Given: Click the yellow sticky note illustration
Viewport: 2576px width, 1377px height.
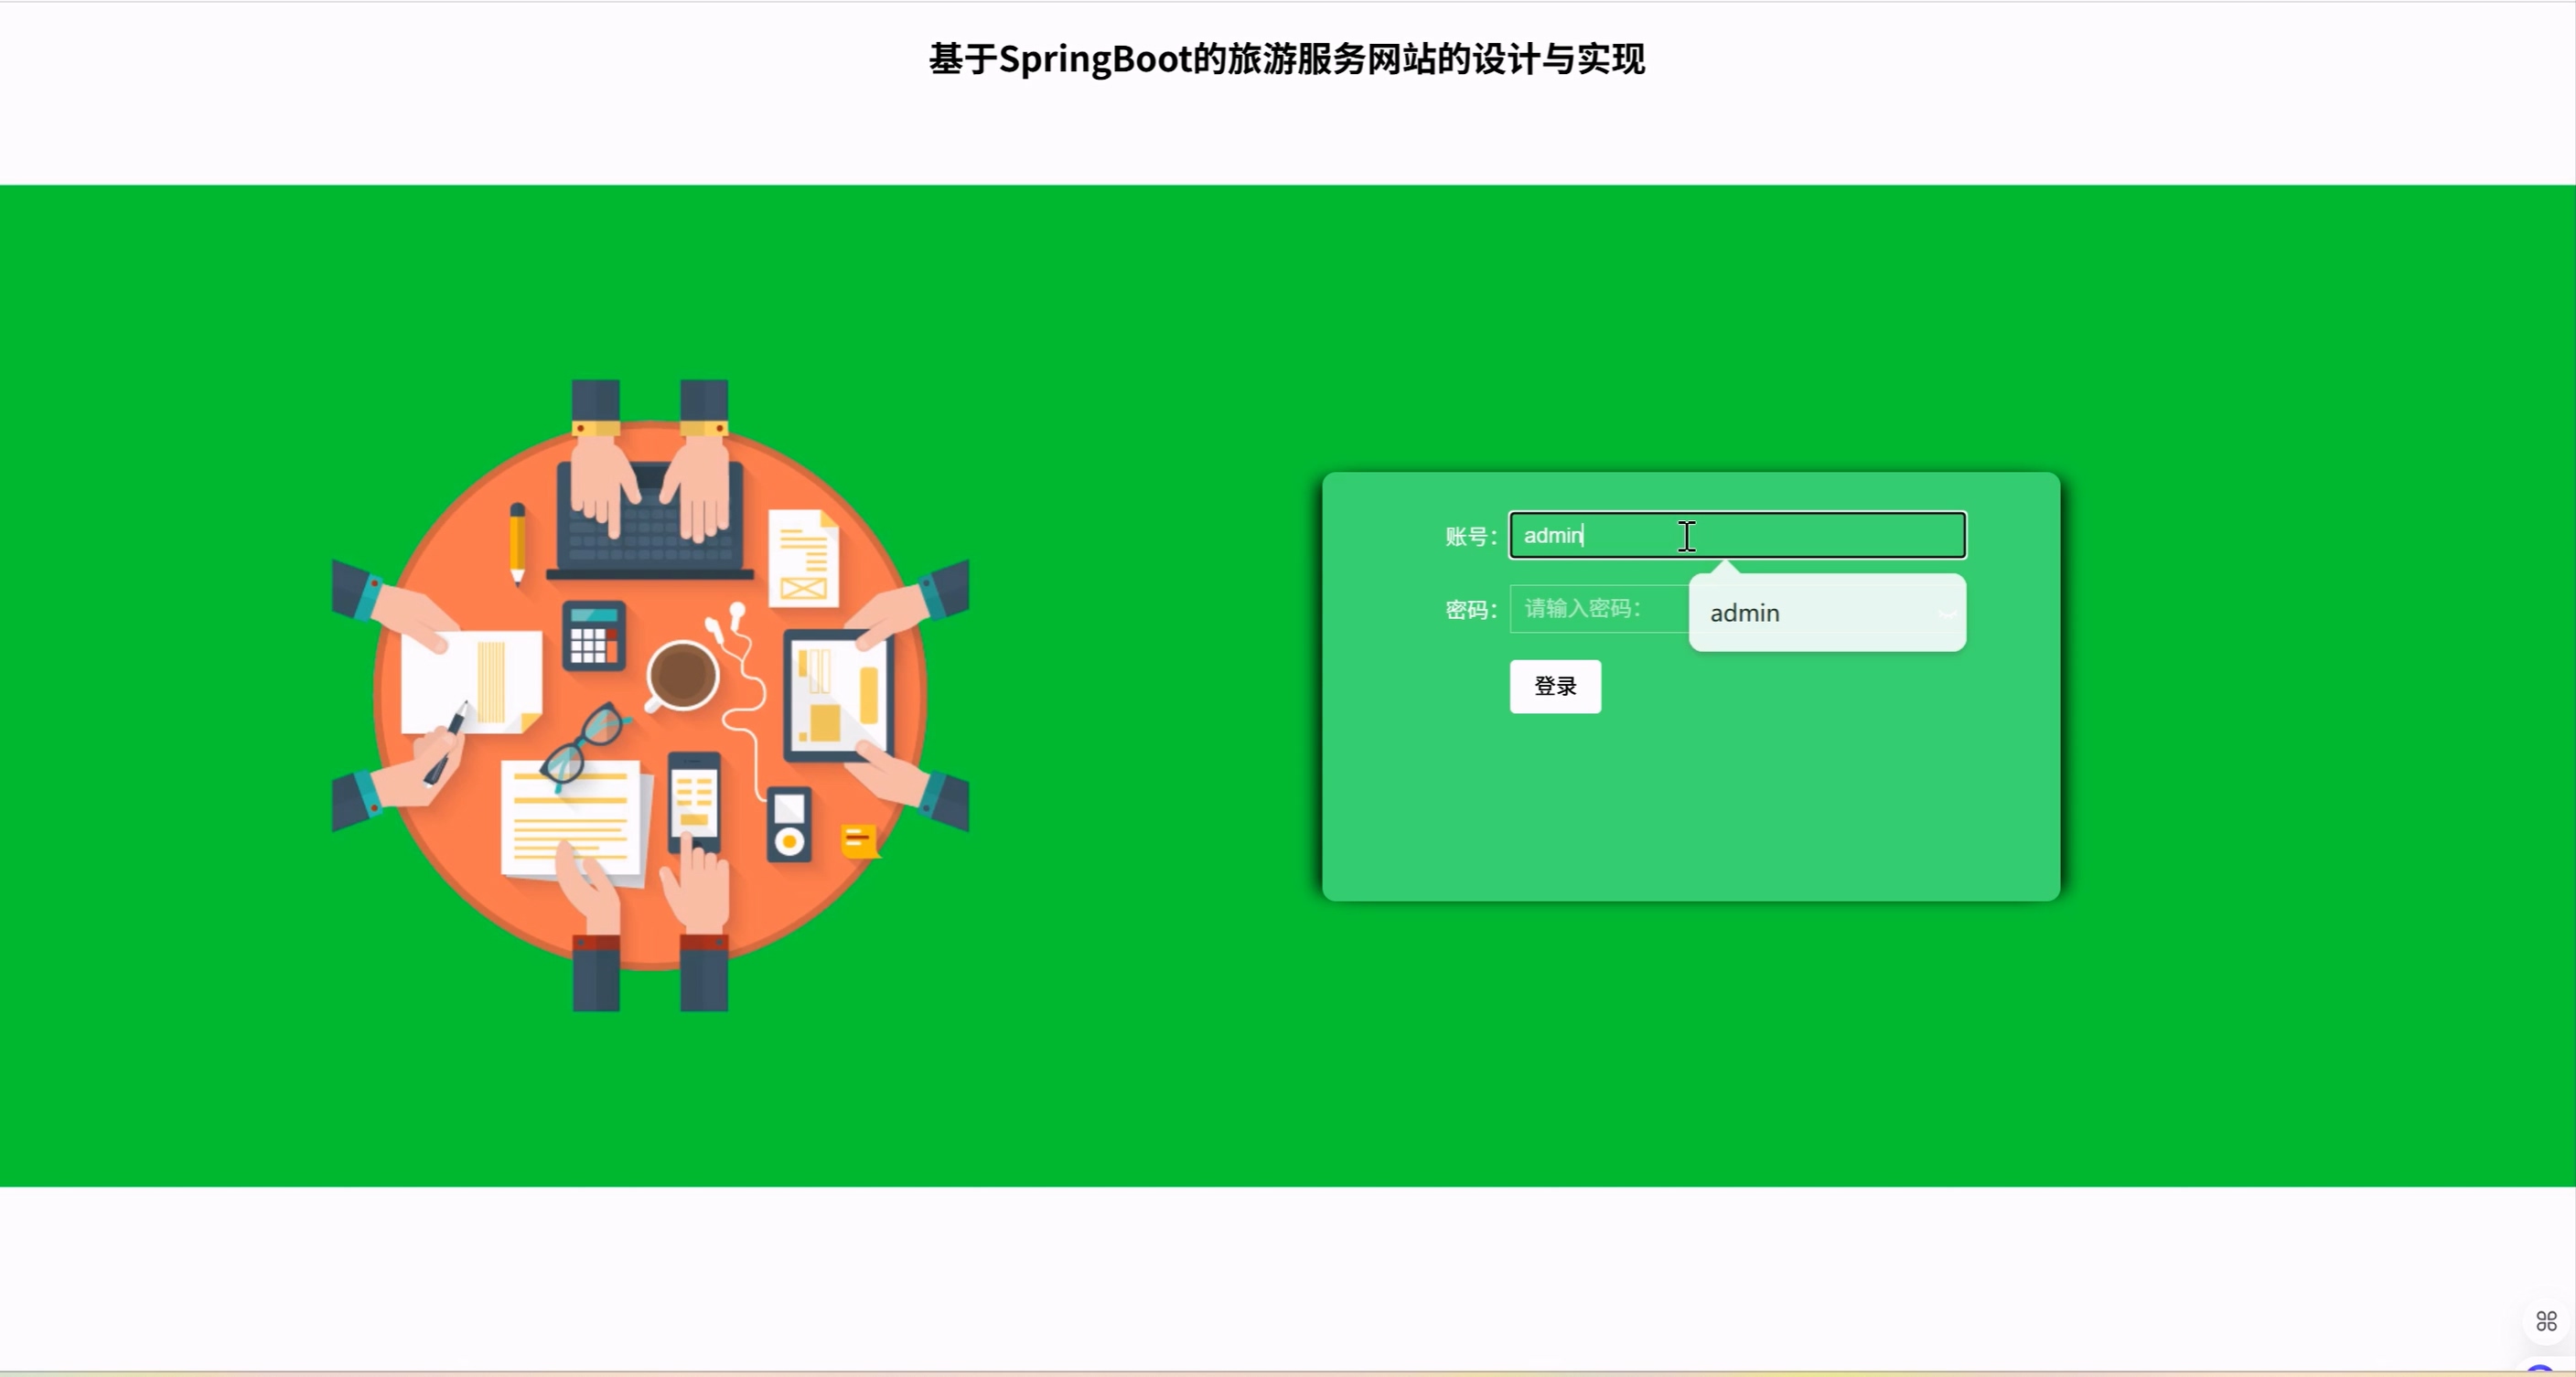Looking at the screenshot, I should tap(859, 840).
